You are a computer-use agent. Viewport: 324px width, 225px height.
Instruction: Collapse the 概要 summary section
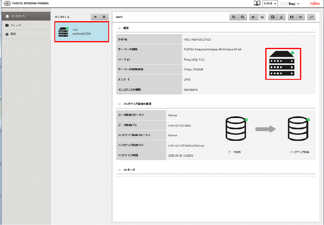[119, 28]
